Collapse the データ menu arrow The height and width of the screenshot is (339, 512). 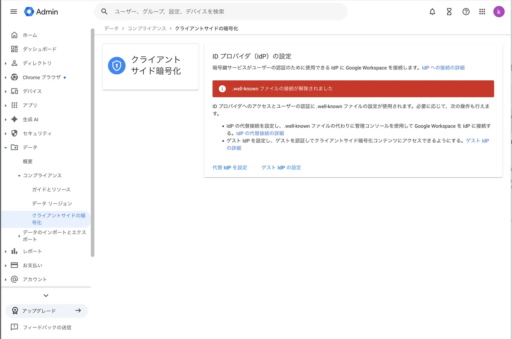(x=6, y=148)
